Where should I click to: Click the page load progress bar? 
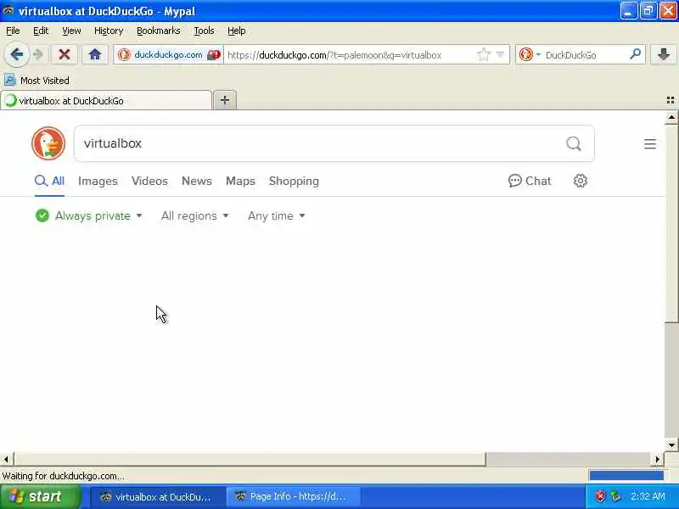(626, 476)
